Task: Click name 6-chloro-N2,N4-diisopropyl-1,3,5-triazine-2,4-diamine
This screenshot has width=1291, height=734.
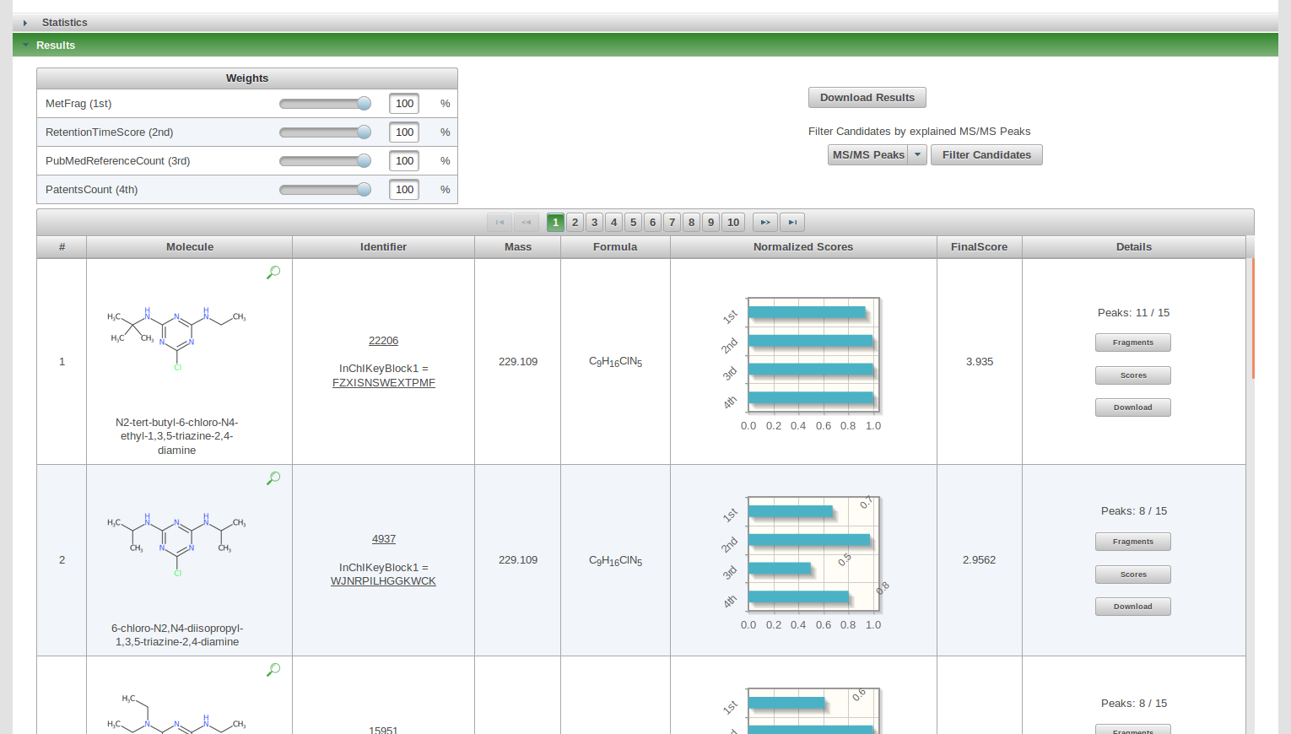Action: (177, 635)
